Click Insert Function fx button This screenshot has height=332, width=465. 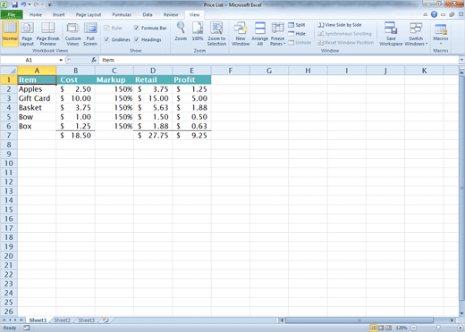[x=94, y=60]
